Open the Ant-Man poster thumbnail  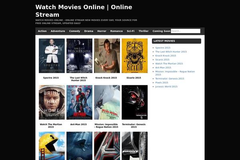point(79,102)
